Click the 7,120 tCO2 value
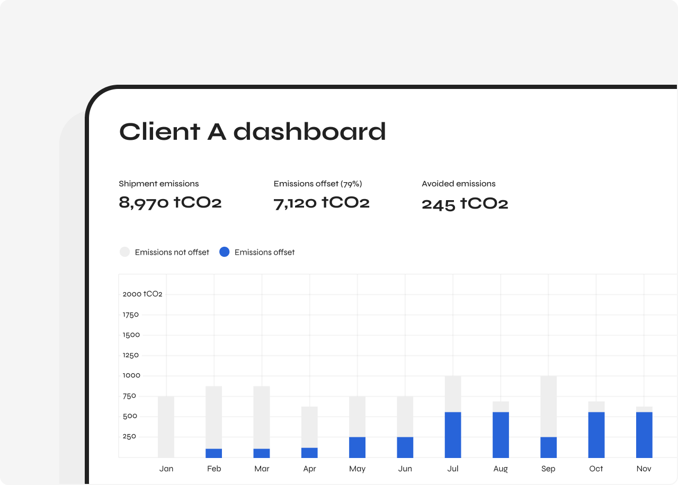This screenshot has height=485, width=678. point(321,202)
